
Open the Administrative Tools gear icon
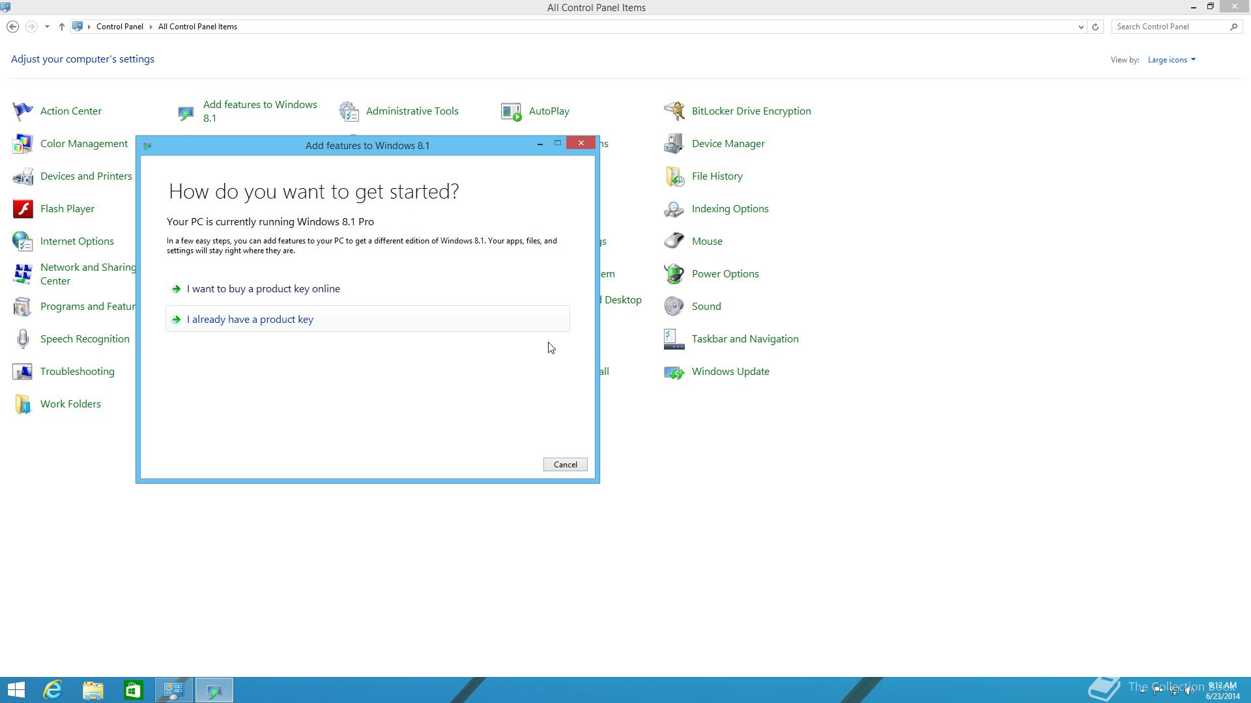[349, 111]
